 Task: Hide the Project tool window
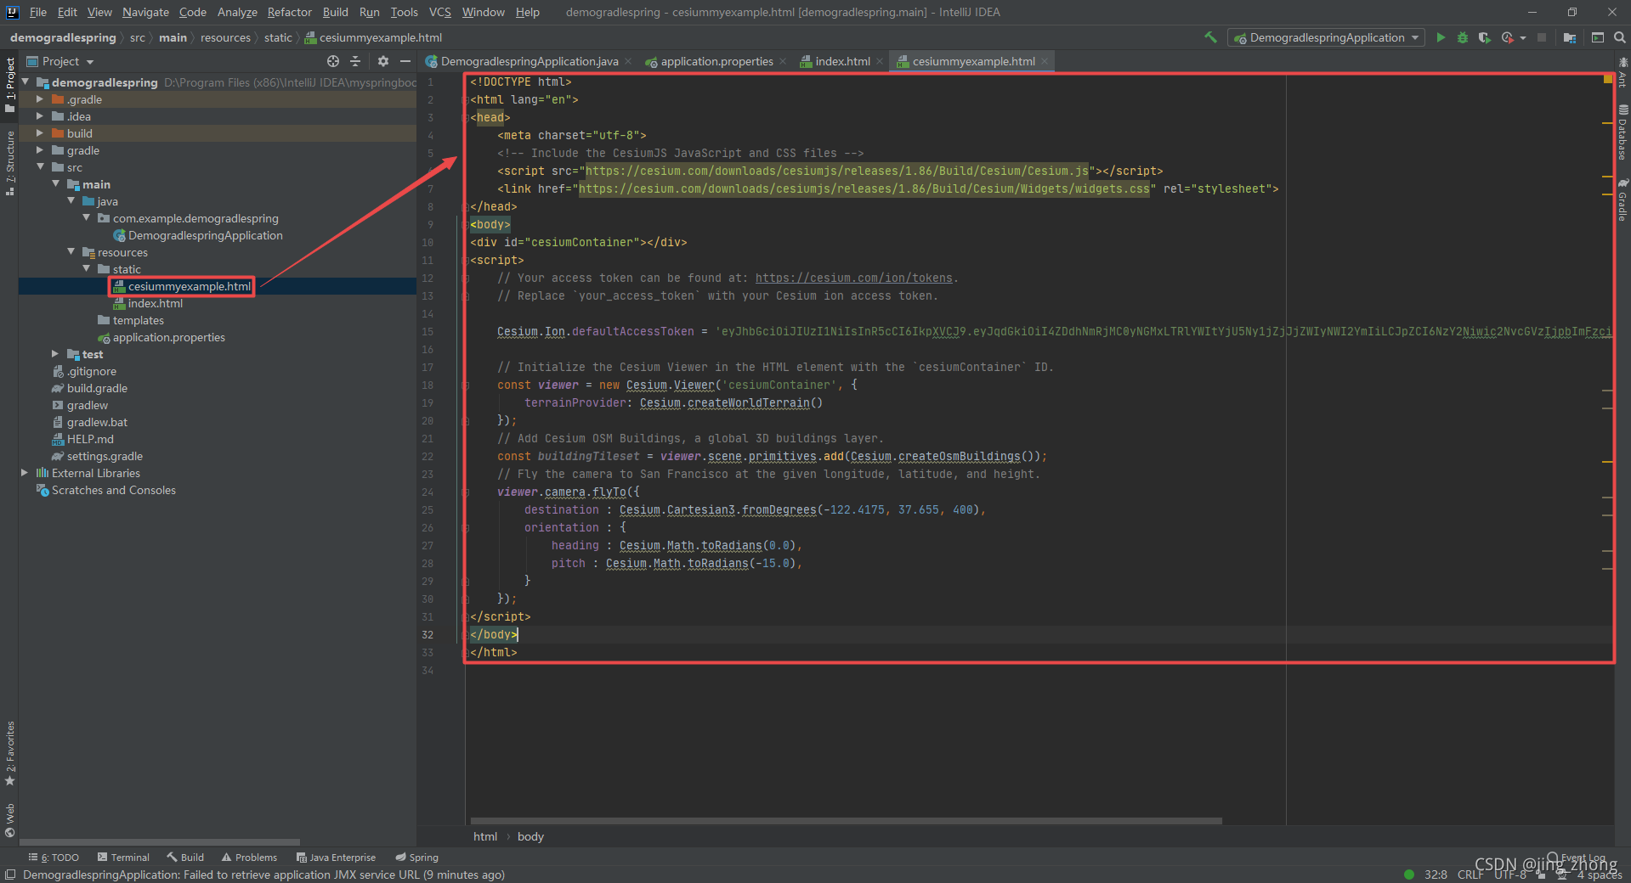pyautogui.click(x=405, y=61)
